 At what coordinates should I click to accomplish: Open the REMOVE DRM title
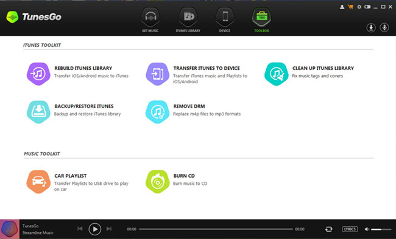pyautogui.click(x=189, y=106)
